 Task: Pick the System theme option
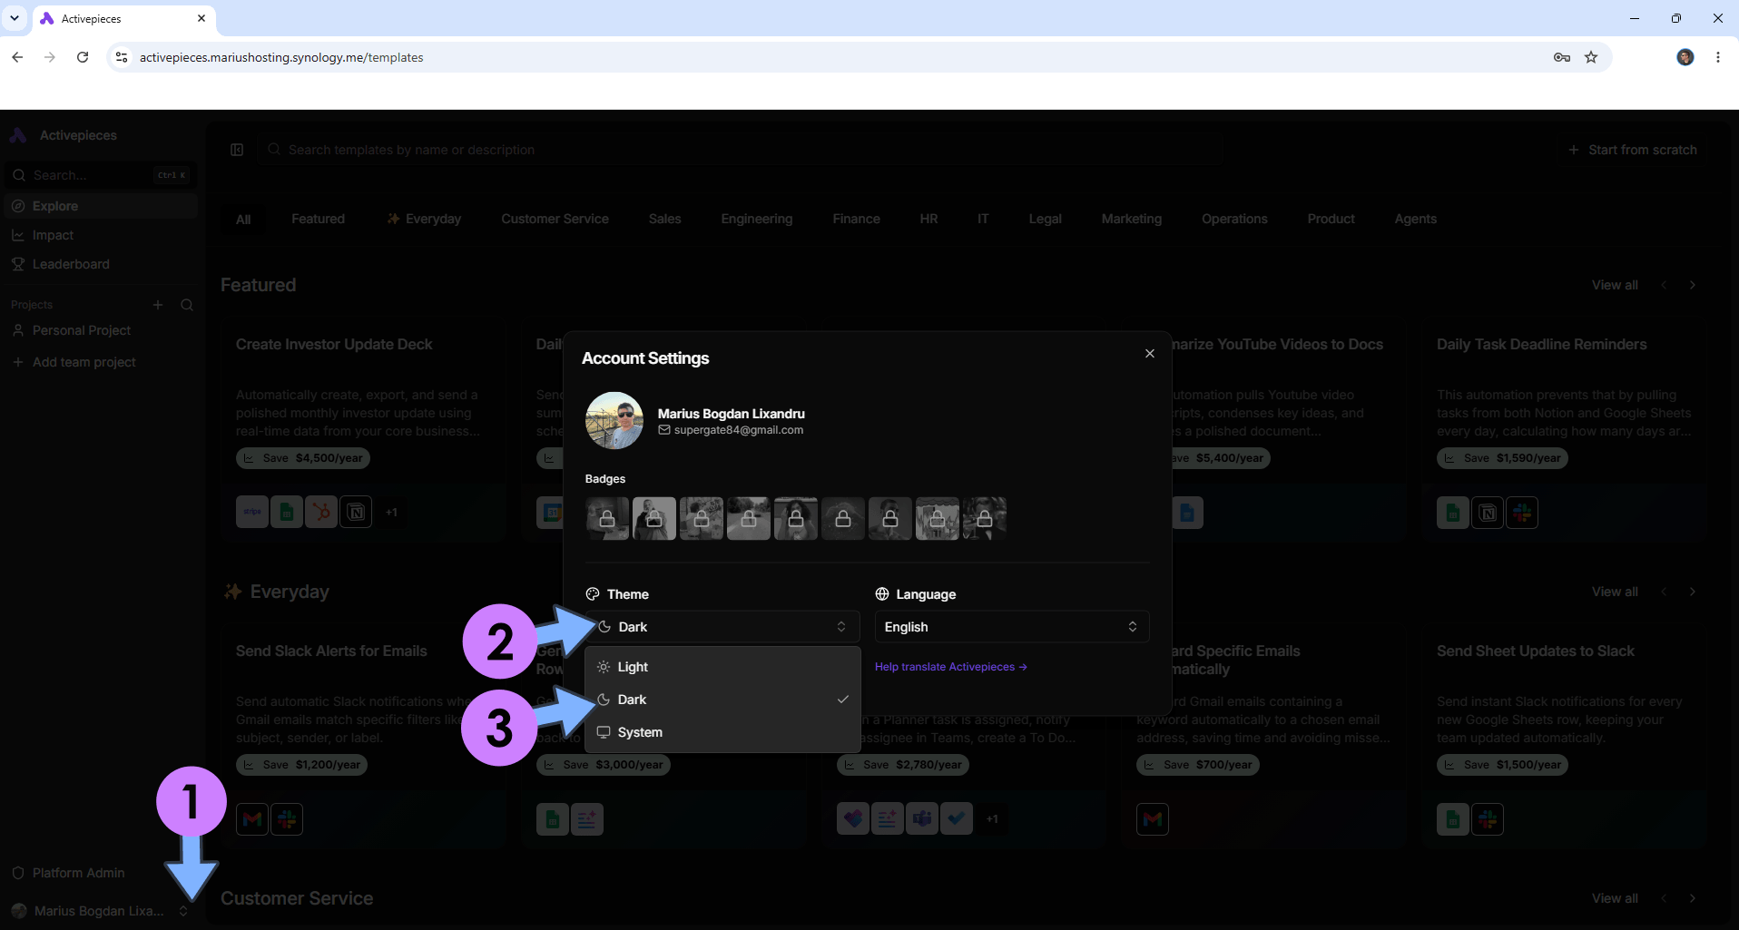[x=722, y=732]
